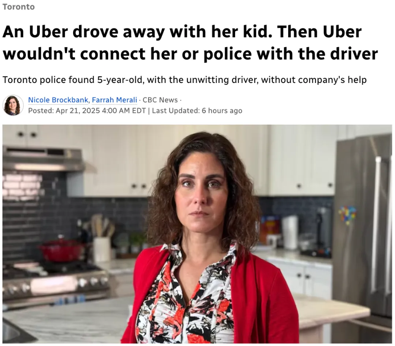Screen dimensions: 395x346
Task: Click the Uber headline title text
Action: pos(190,43)
